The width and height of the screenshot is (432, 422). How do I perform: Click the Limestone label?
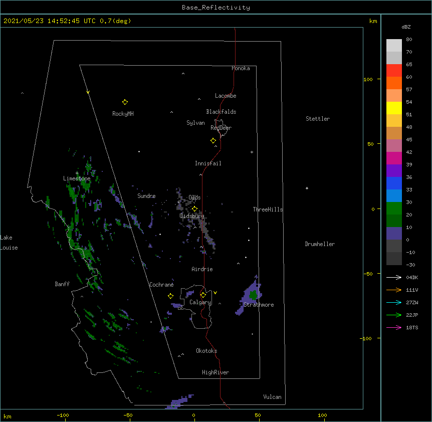tap(77, 178)
